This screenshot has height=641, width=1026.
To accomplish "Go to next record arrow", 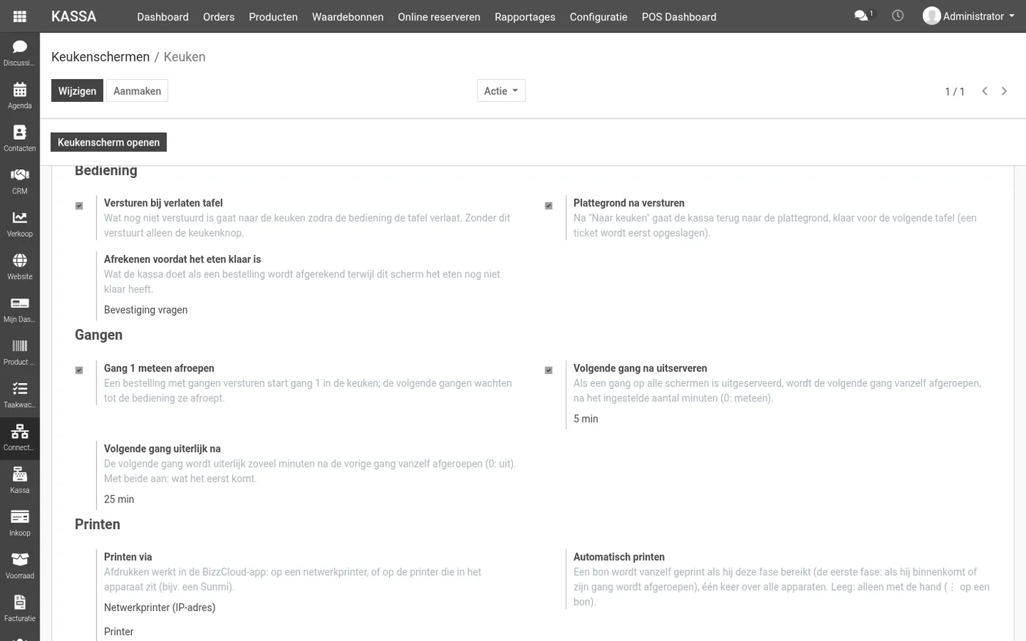I will click(1004, 91).
